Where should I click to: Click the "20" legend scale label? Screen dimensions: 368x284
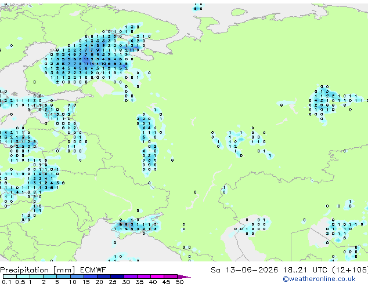[99, 282]
